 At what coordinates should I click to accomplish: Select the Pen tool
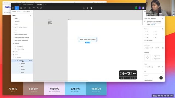(x=30, y=8)
